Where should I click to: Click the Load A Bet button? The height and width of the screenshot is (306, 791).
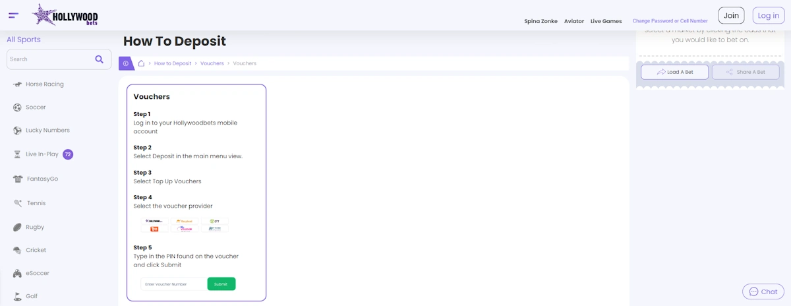pos(675,72)
